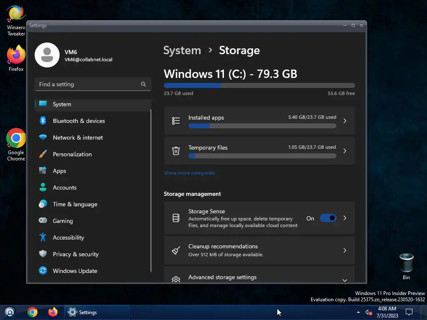
Task: Click the C: drive usage bar
Action: point(259,85)
